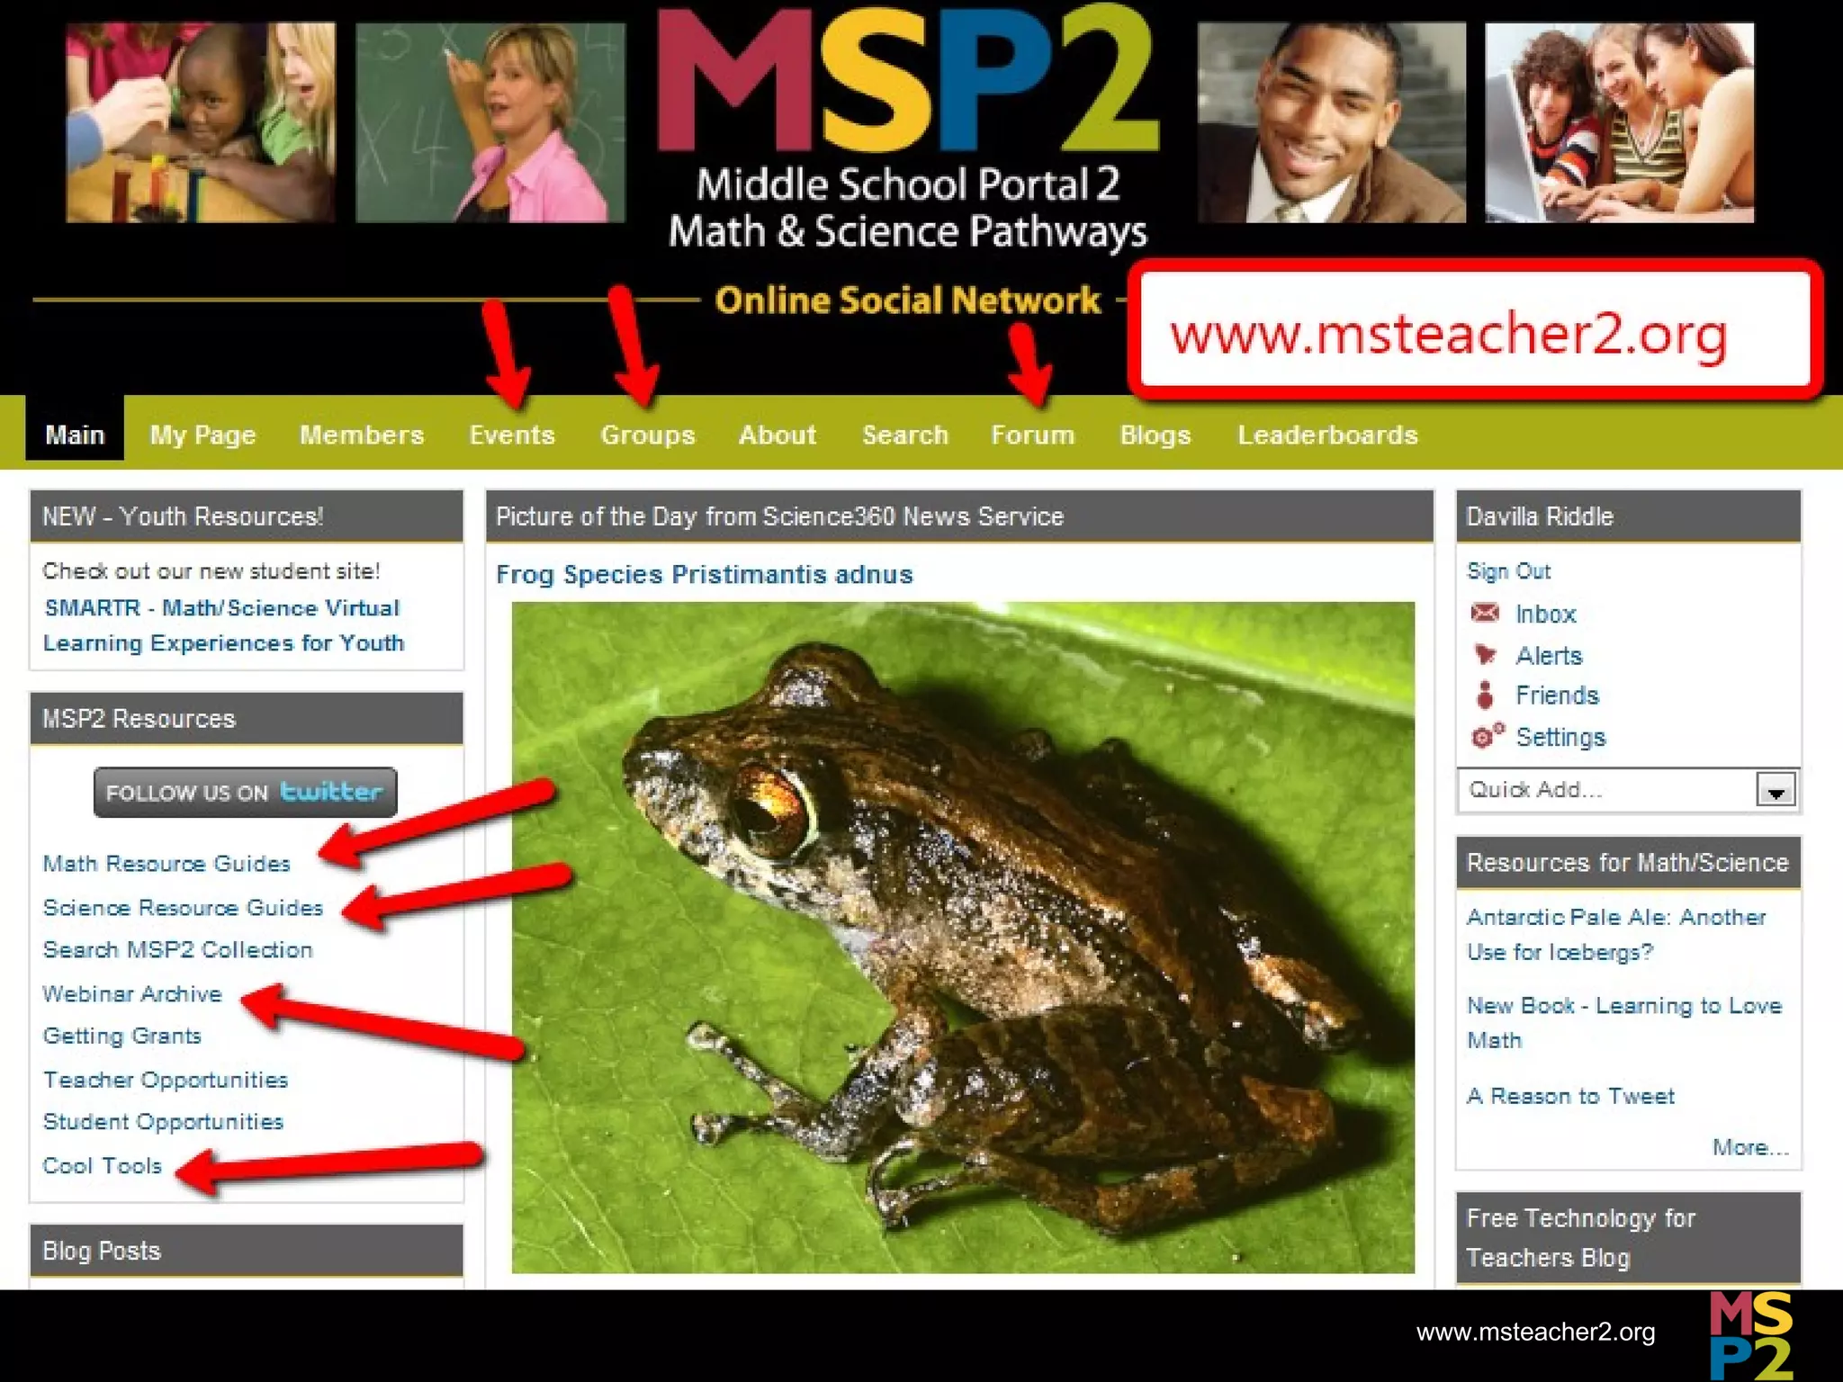Open SMARTR Virtual Learning Experiences link

[x=223, y=625]
